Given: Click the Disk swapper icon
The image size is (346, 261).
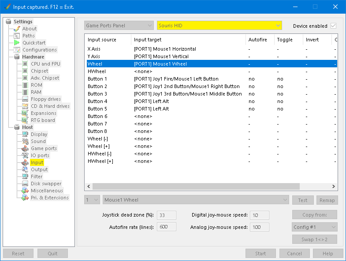Looking at the screenshot, I should 25,184.
